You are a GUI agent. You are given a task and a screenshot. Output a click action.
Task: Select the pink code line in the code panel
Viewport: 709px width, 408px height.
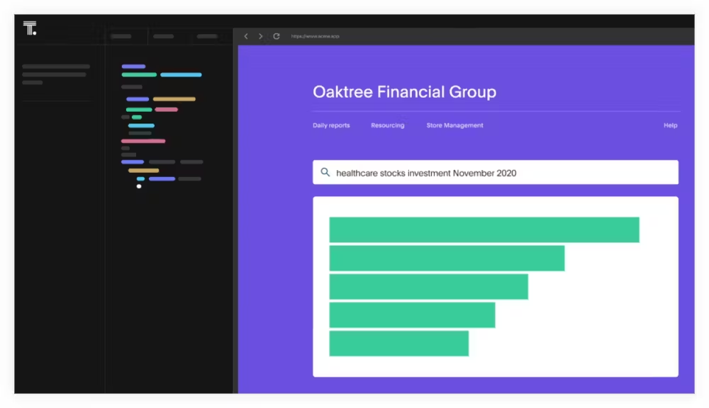point(143,140)
